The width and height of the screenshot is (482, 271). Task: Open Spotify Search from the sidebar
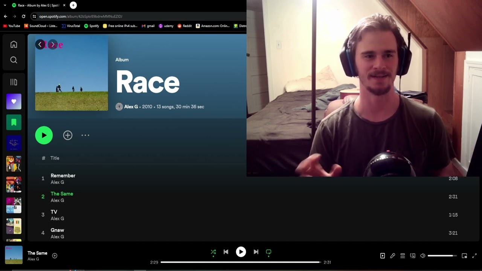(14, 60)
